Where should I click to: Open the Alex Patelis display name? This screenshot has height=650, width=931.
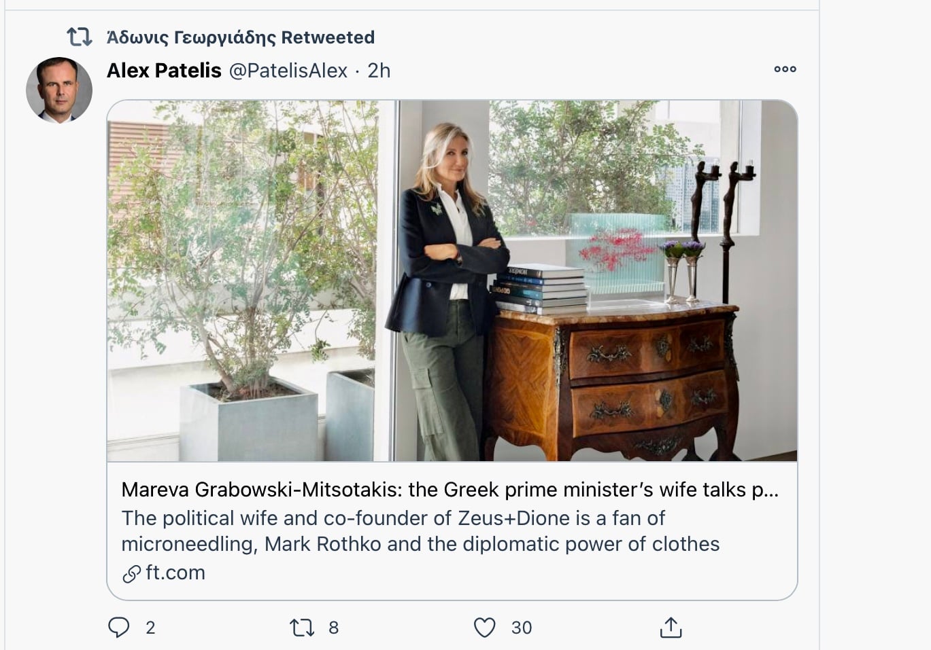pos(164,71)
